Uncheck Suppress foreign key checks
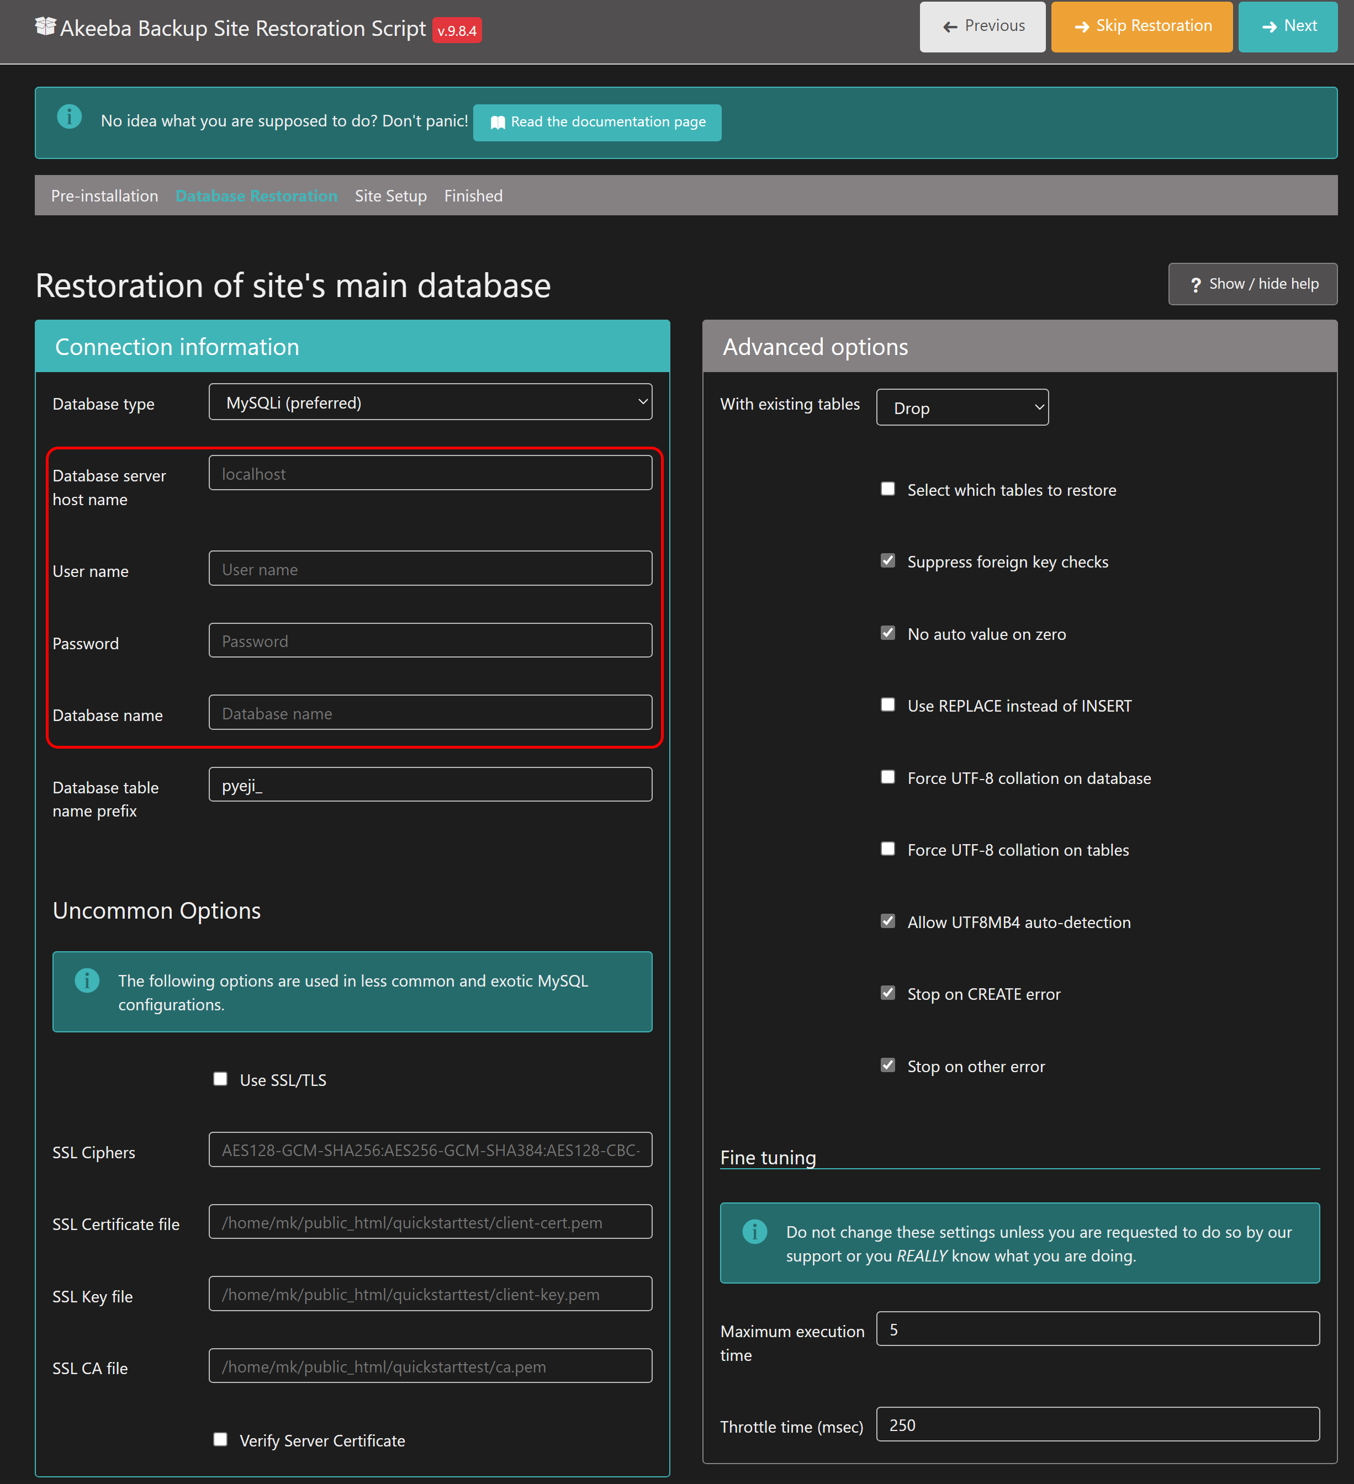The image size is (1354, 1484). click(x=888, y=561)
